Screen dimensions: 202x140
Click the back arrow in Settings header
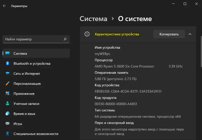click(4, 6)
